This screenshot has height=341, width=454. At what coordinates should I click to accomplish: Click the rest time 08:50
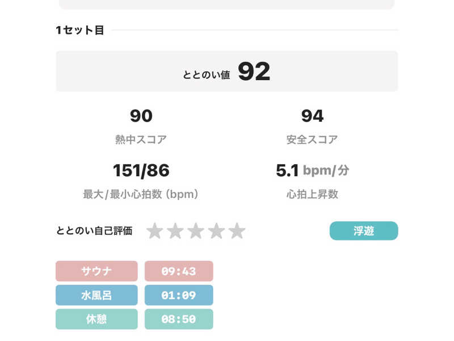tap(179, 319)
